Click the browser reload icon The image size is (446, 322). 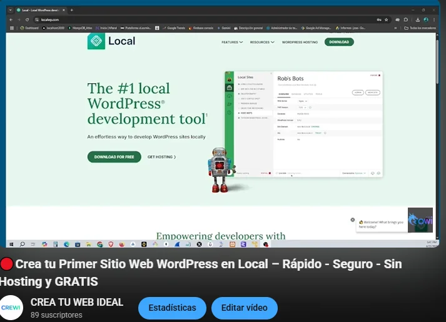click(27, 19)
